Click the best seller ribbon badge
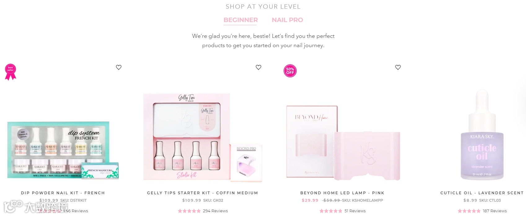The image size is (526, 216). [11, 72]
